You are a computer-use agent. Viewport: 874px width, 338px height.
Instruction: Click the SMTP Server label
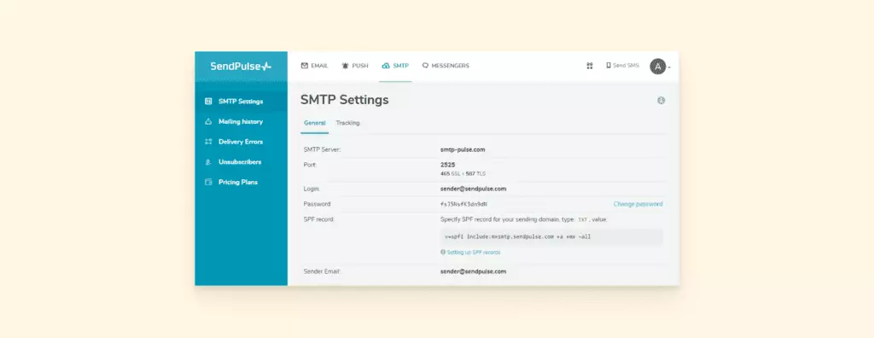(322, 149)
